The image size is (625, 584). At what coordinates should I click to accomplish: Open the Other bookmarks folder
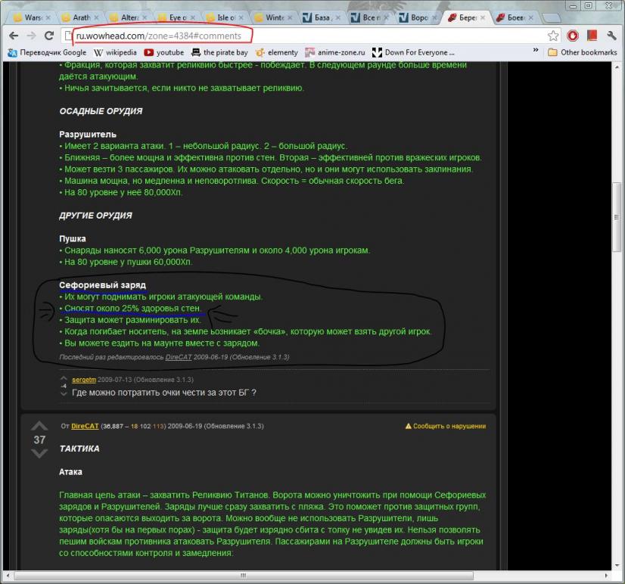tap(582, 52)
